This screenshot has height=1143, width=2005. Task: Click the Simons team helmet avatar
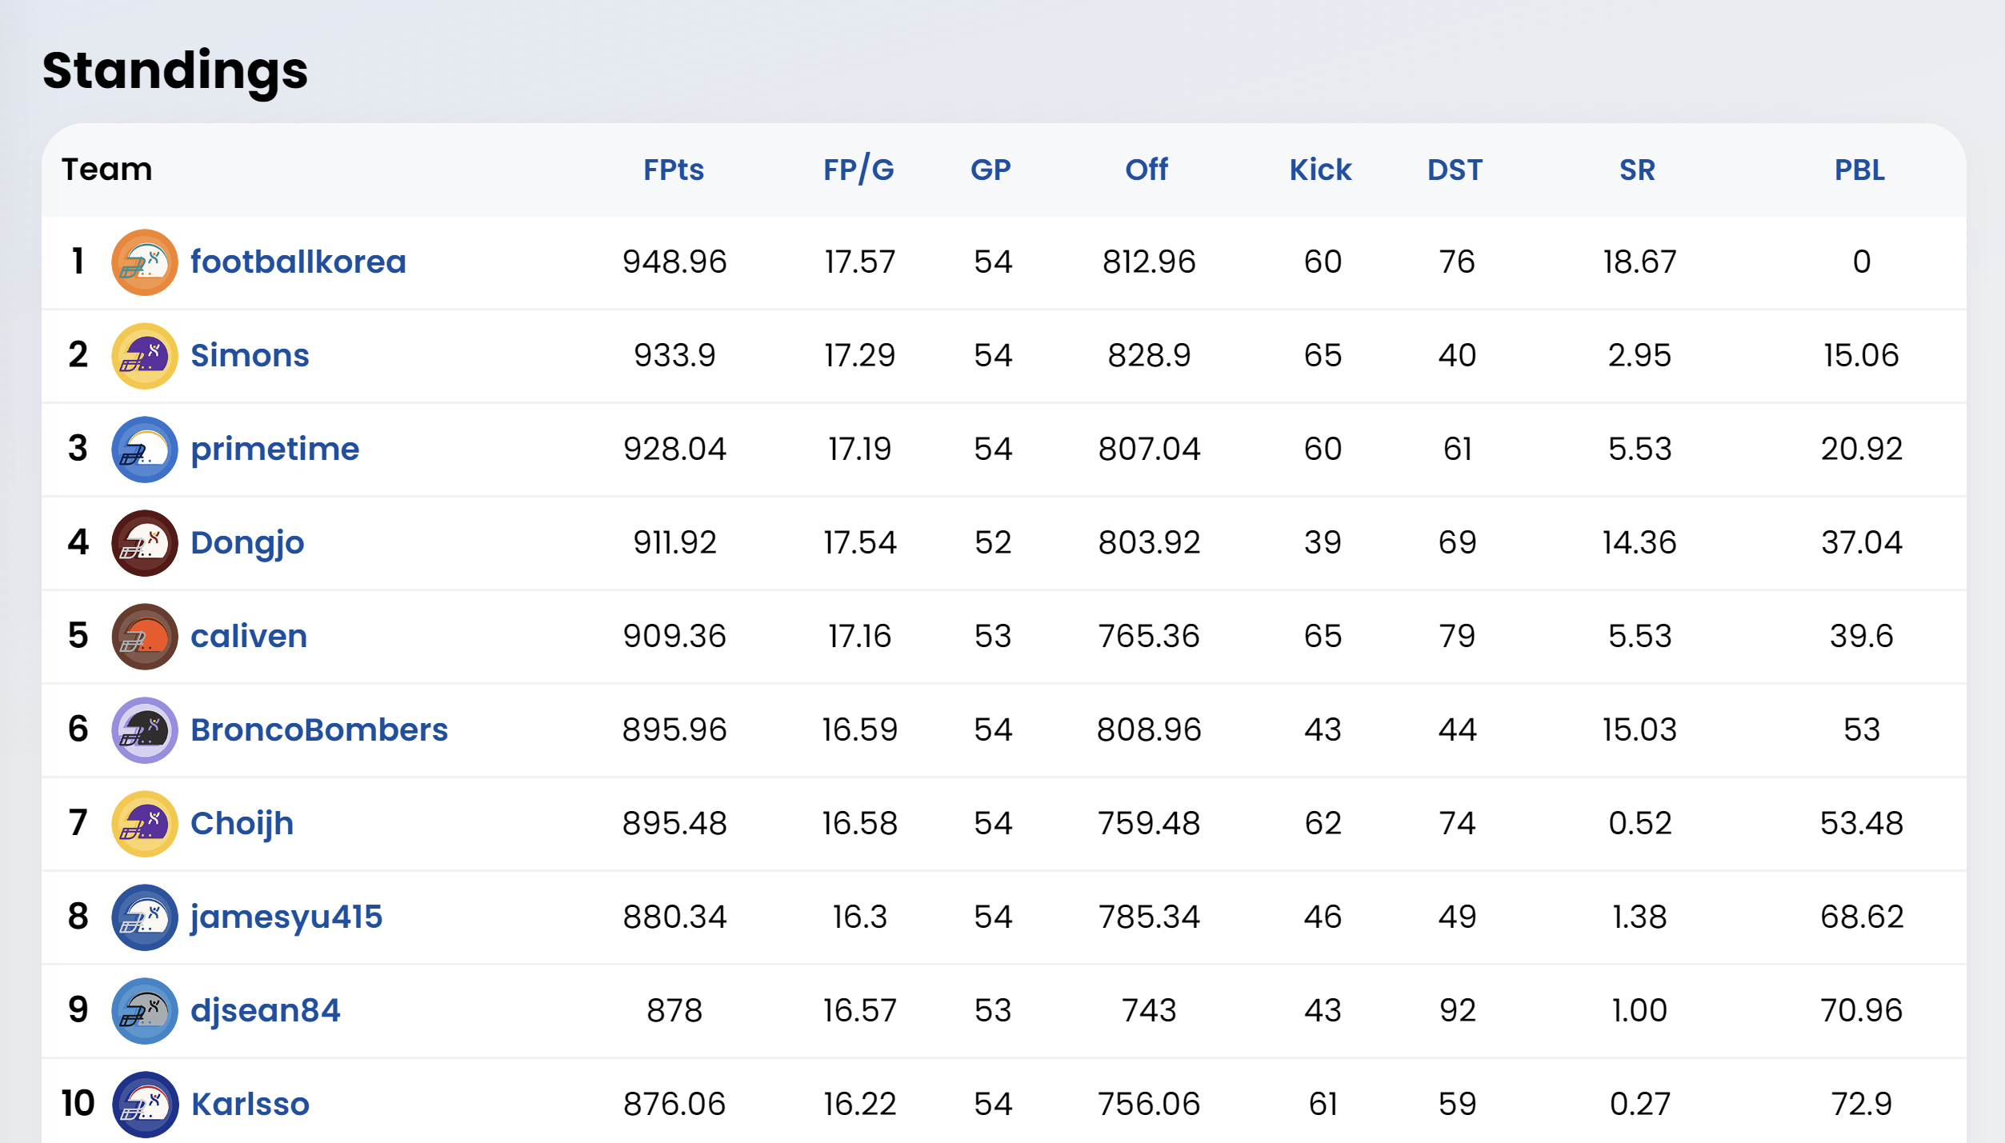pyautogui.click(x=144, y=356)
